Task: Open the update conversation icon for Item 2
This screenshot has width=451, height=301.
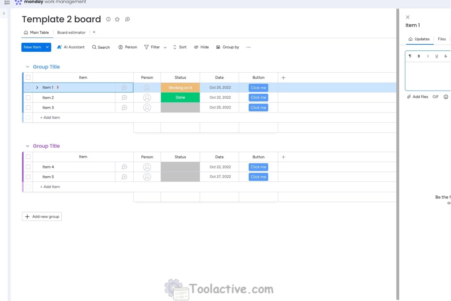Action: click(x=124, y=98)
